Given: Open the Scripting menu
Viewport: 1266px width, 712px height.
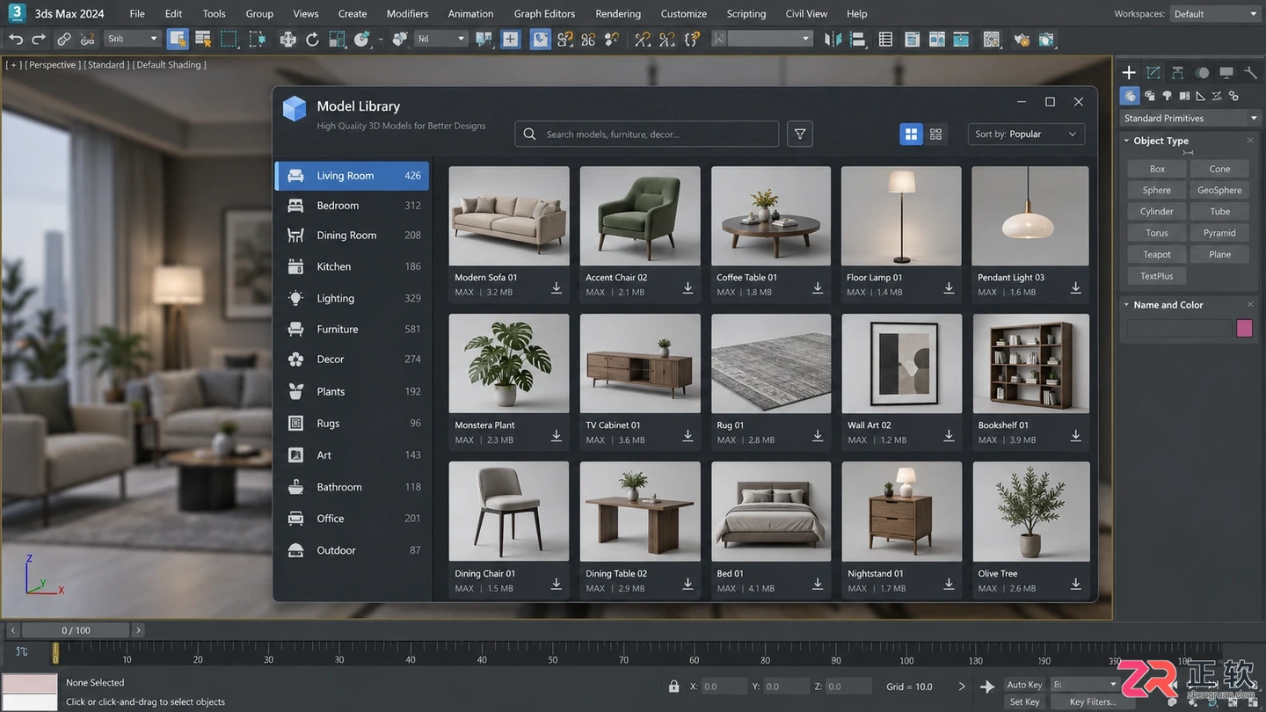Looking at the screenshot, I should point(746,14).
